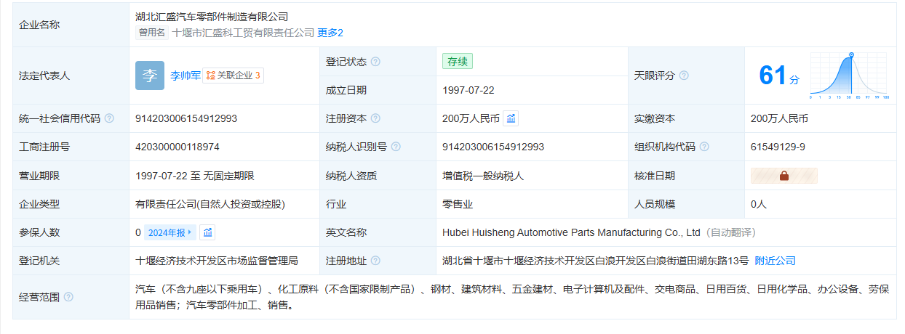Image resolution: width=905 pixels, height=334 pixels.
Task: Open help icon next to 登记状态
Action: tap(375, 62)
